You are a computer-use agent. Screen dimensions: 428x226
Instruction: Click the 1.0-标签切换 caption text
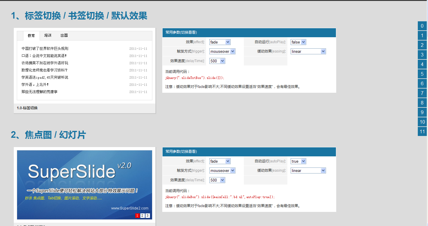(x=27, y=108)
